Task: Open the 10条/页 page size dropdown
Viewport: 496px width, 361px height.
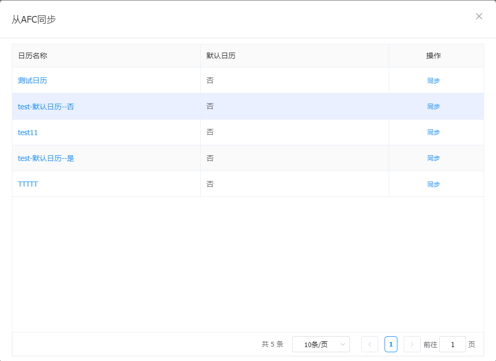Action: click(321, 344)
